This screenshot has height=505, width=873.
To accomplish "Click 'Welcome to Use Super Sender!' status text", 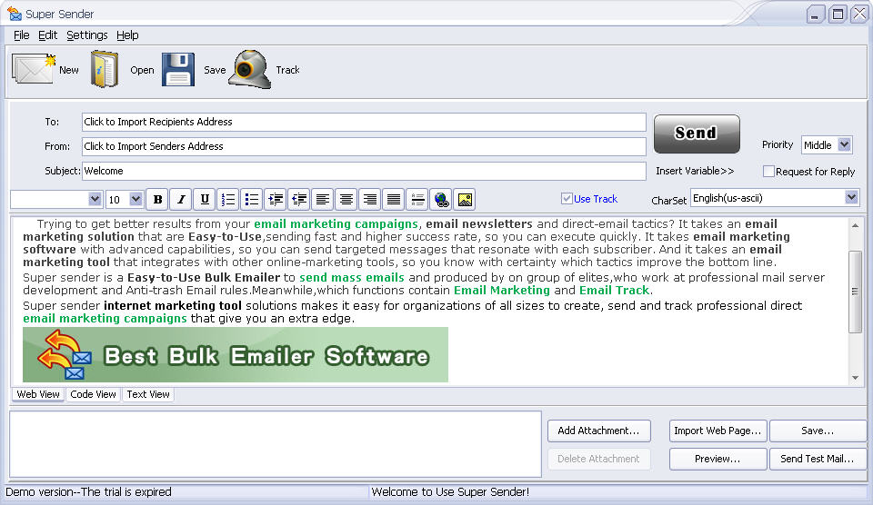I will (x=450, y=491).
